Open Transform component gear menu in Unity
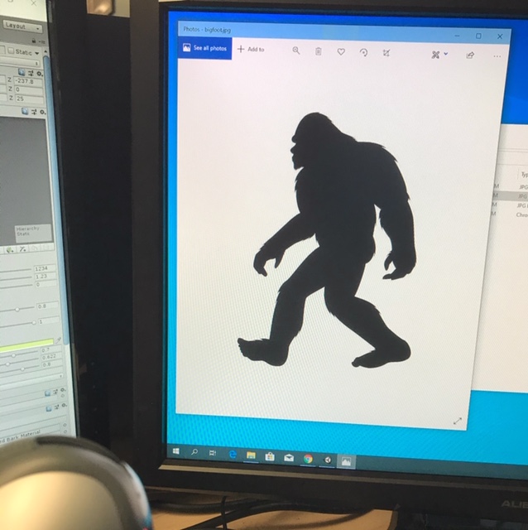 (x=40, y=74)
